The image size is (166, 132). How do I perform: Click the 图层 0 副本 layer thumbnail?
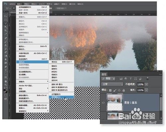click(115, 102)
